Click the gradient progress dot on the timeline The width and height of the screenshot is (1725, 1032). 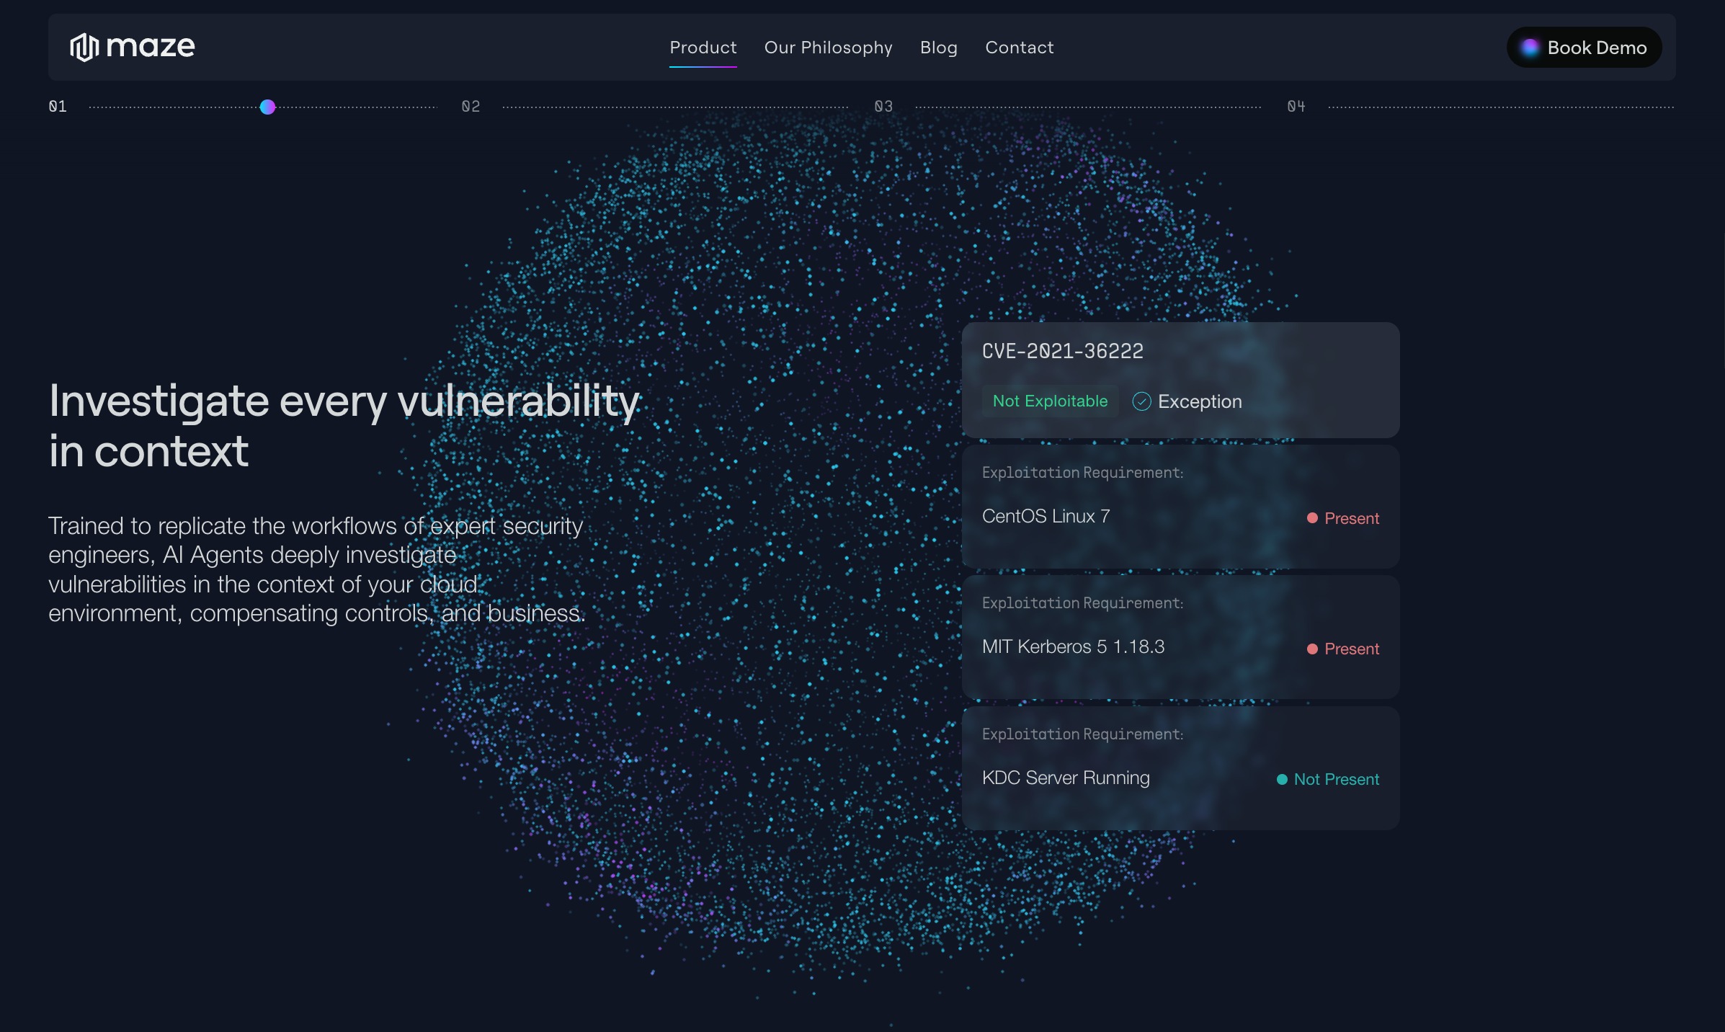(267, 107)
